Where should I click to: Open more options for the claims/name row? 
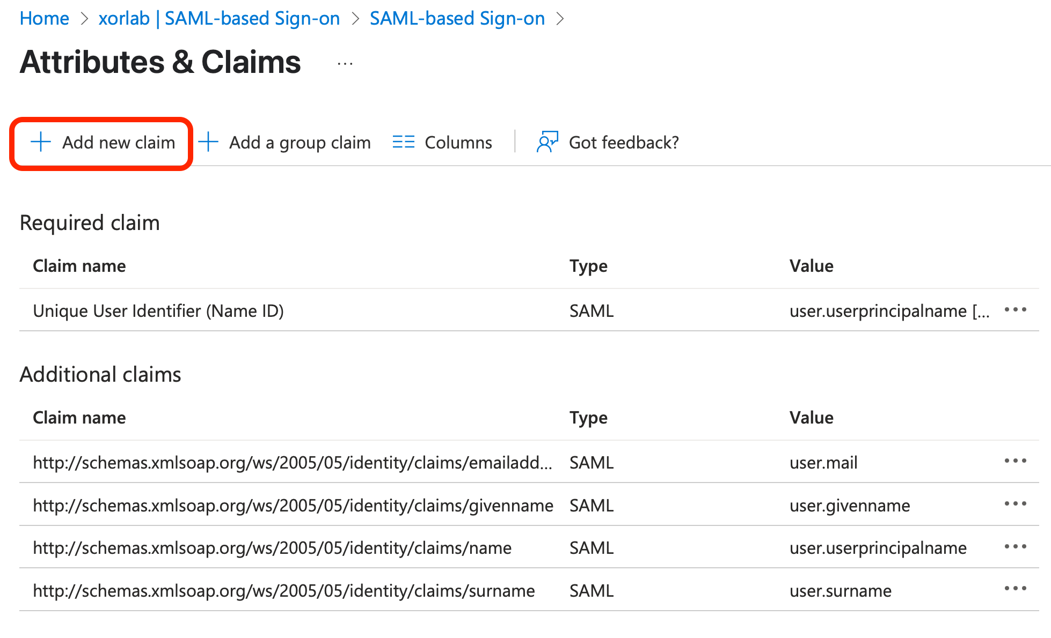point(1016,547)
